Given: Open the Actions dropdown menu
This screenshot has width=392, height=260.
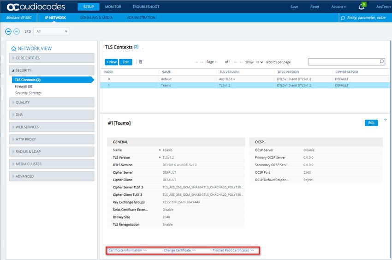Looking at the screenshot, I should pyautogui.click(x=339, y=7).
